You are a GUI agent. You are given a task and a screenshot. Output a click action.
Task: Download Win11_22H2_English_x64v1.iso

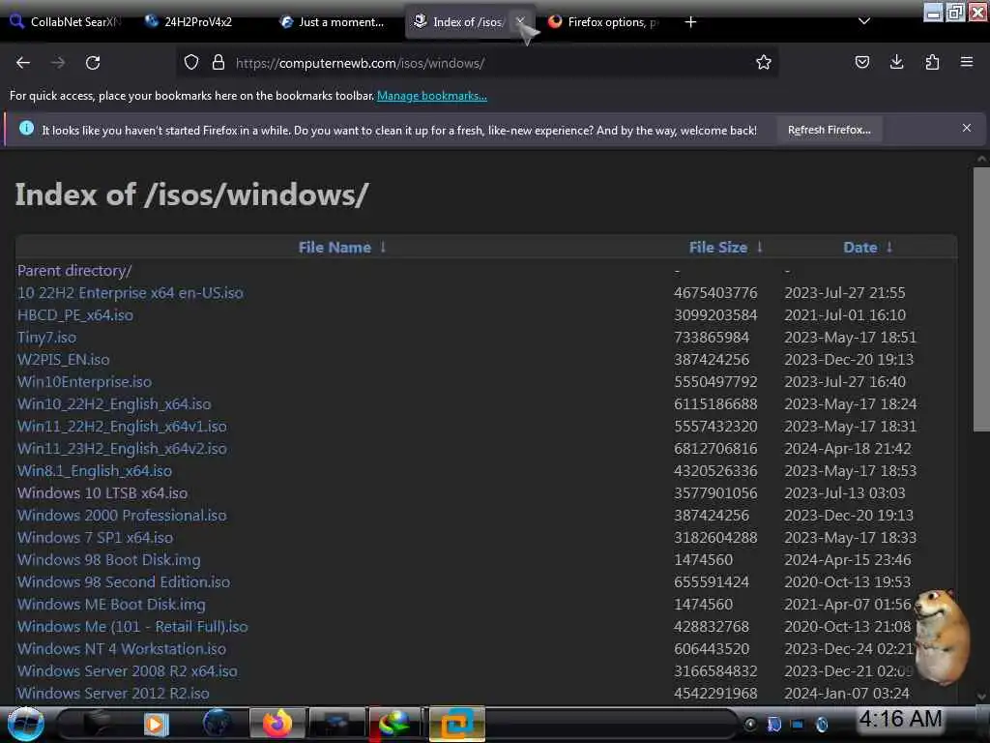122,427
